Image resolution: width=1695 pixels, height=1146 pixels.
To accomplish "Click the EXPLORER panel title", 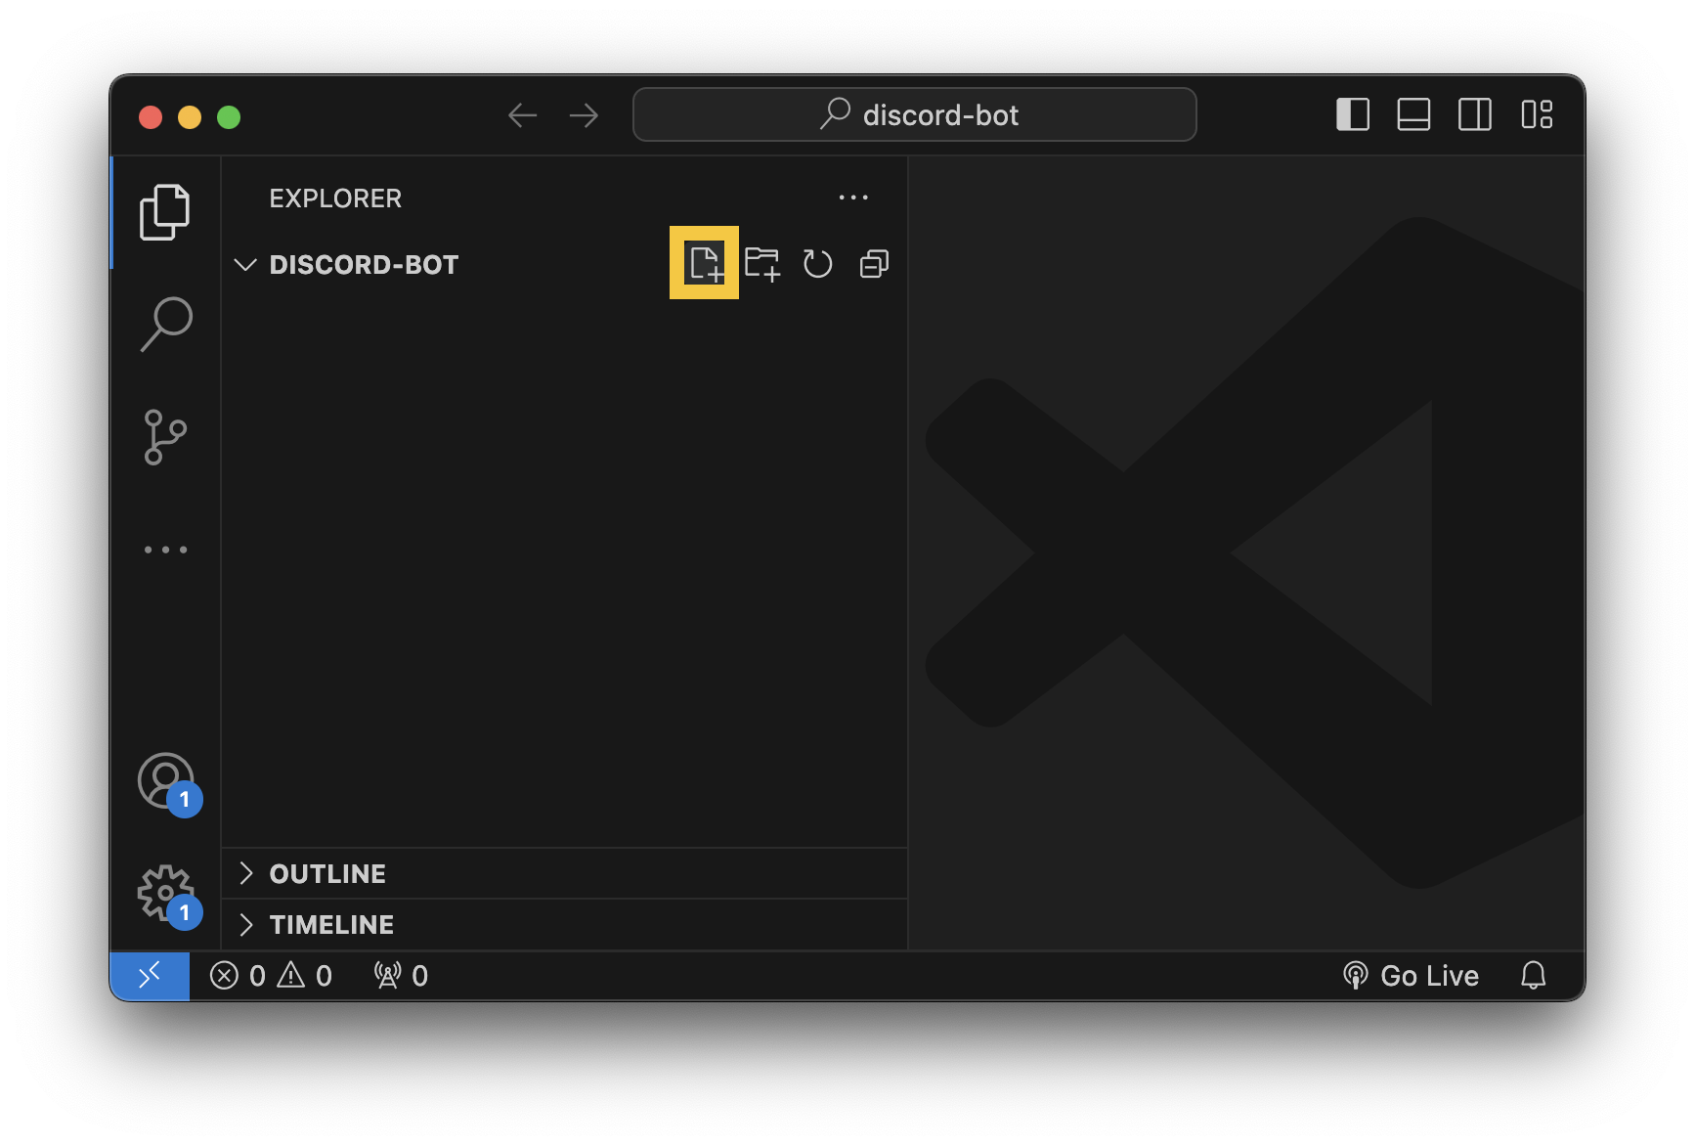I will pos(335,198).
